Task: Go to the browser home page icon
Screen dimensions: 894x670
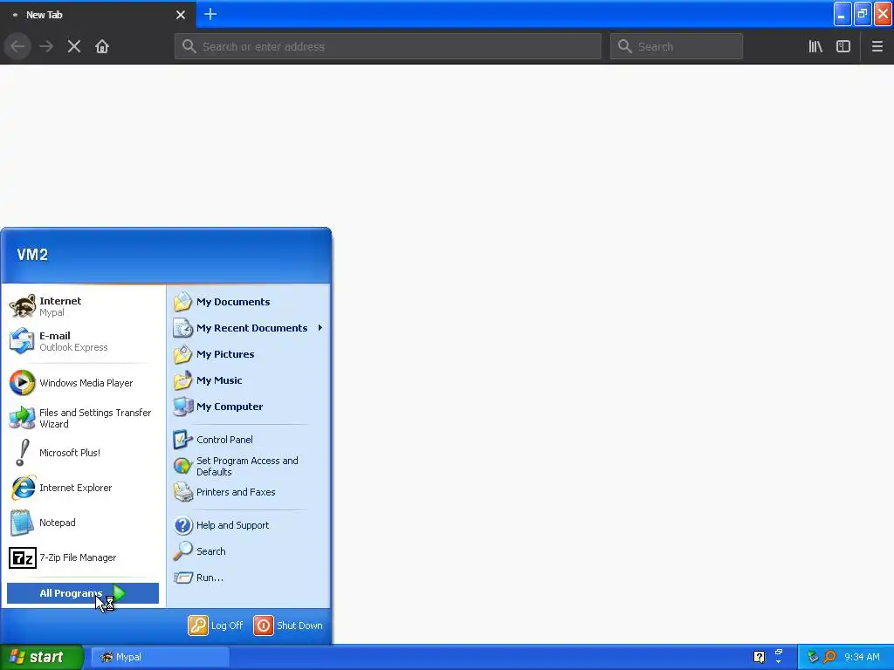Action: click(x=102, y=46)
